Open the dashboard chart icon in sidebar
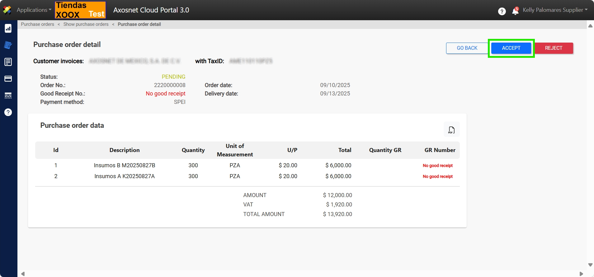This screenshot has height=277, width=594. (8, 29)
